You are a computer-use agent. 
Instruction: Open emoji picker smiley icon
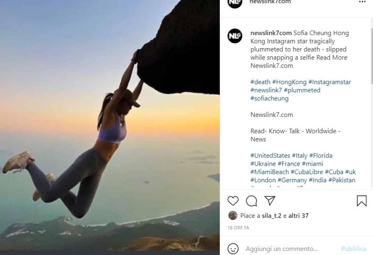[x=233, y=249]
